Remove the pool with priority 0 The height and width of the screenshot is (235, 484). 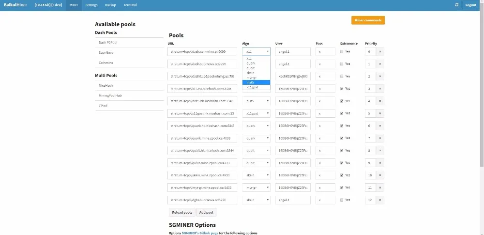coord(380,52)
